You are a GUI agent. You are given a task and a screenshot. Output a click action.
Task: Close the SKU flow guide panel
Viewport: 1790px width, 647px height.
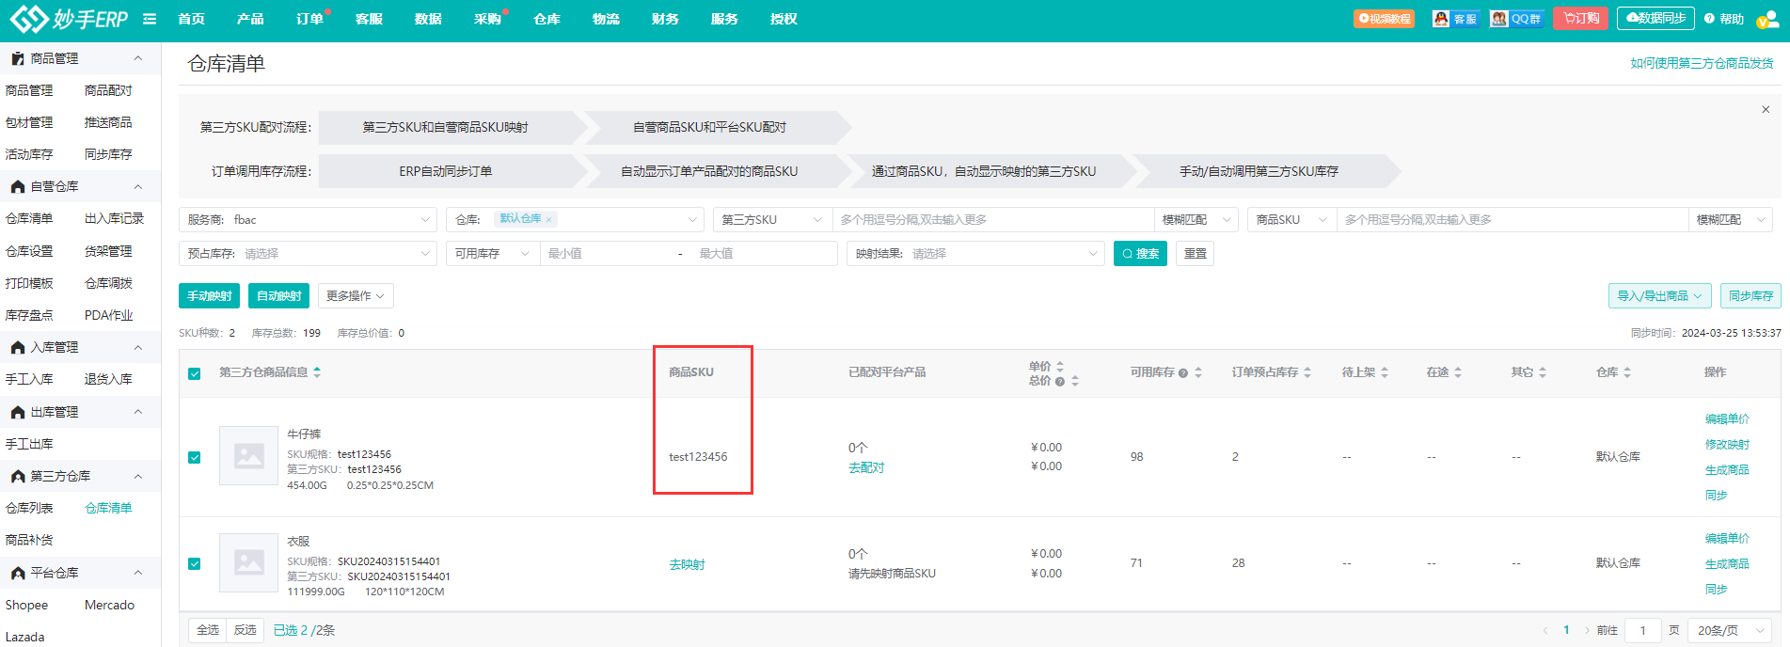(x=1766, y=110)
